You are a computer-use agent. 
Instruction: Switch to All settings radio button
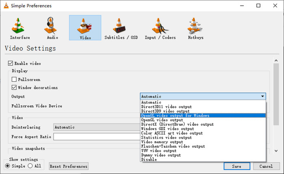pos(30,166)
